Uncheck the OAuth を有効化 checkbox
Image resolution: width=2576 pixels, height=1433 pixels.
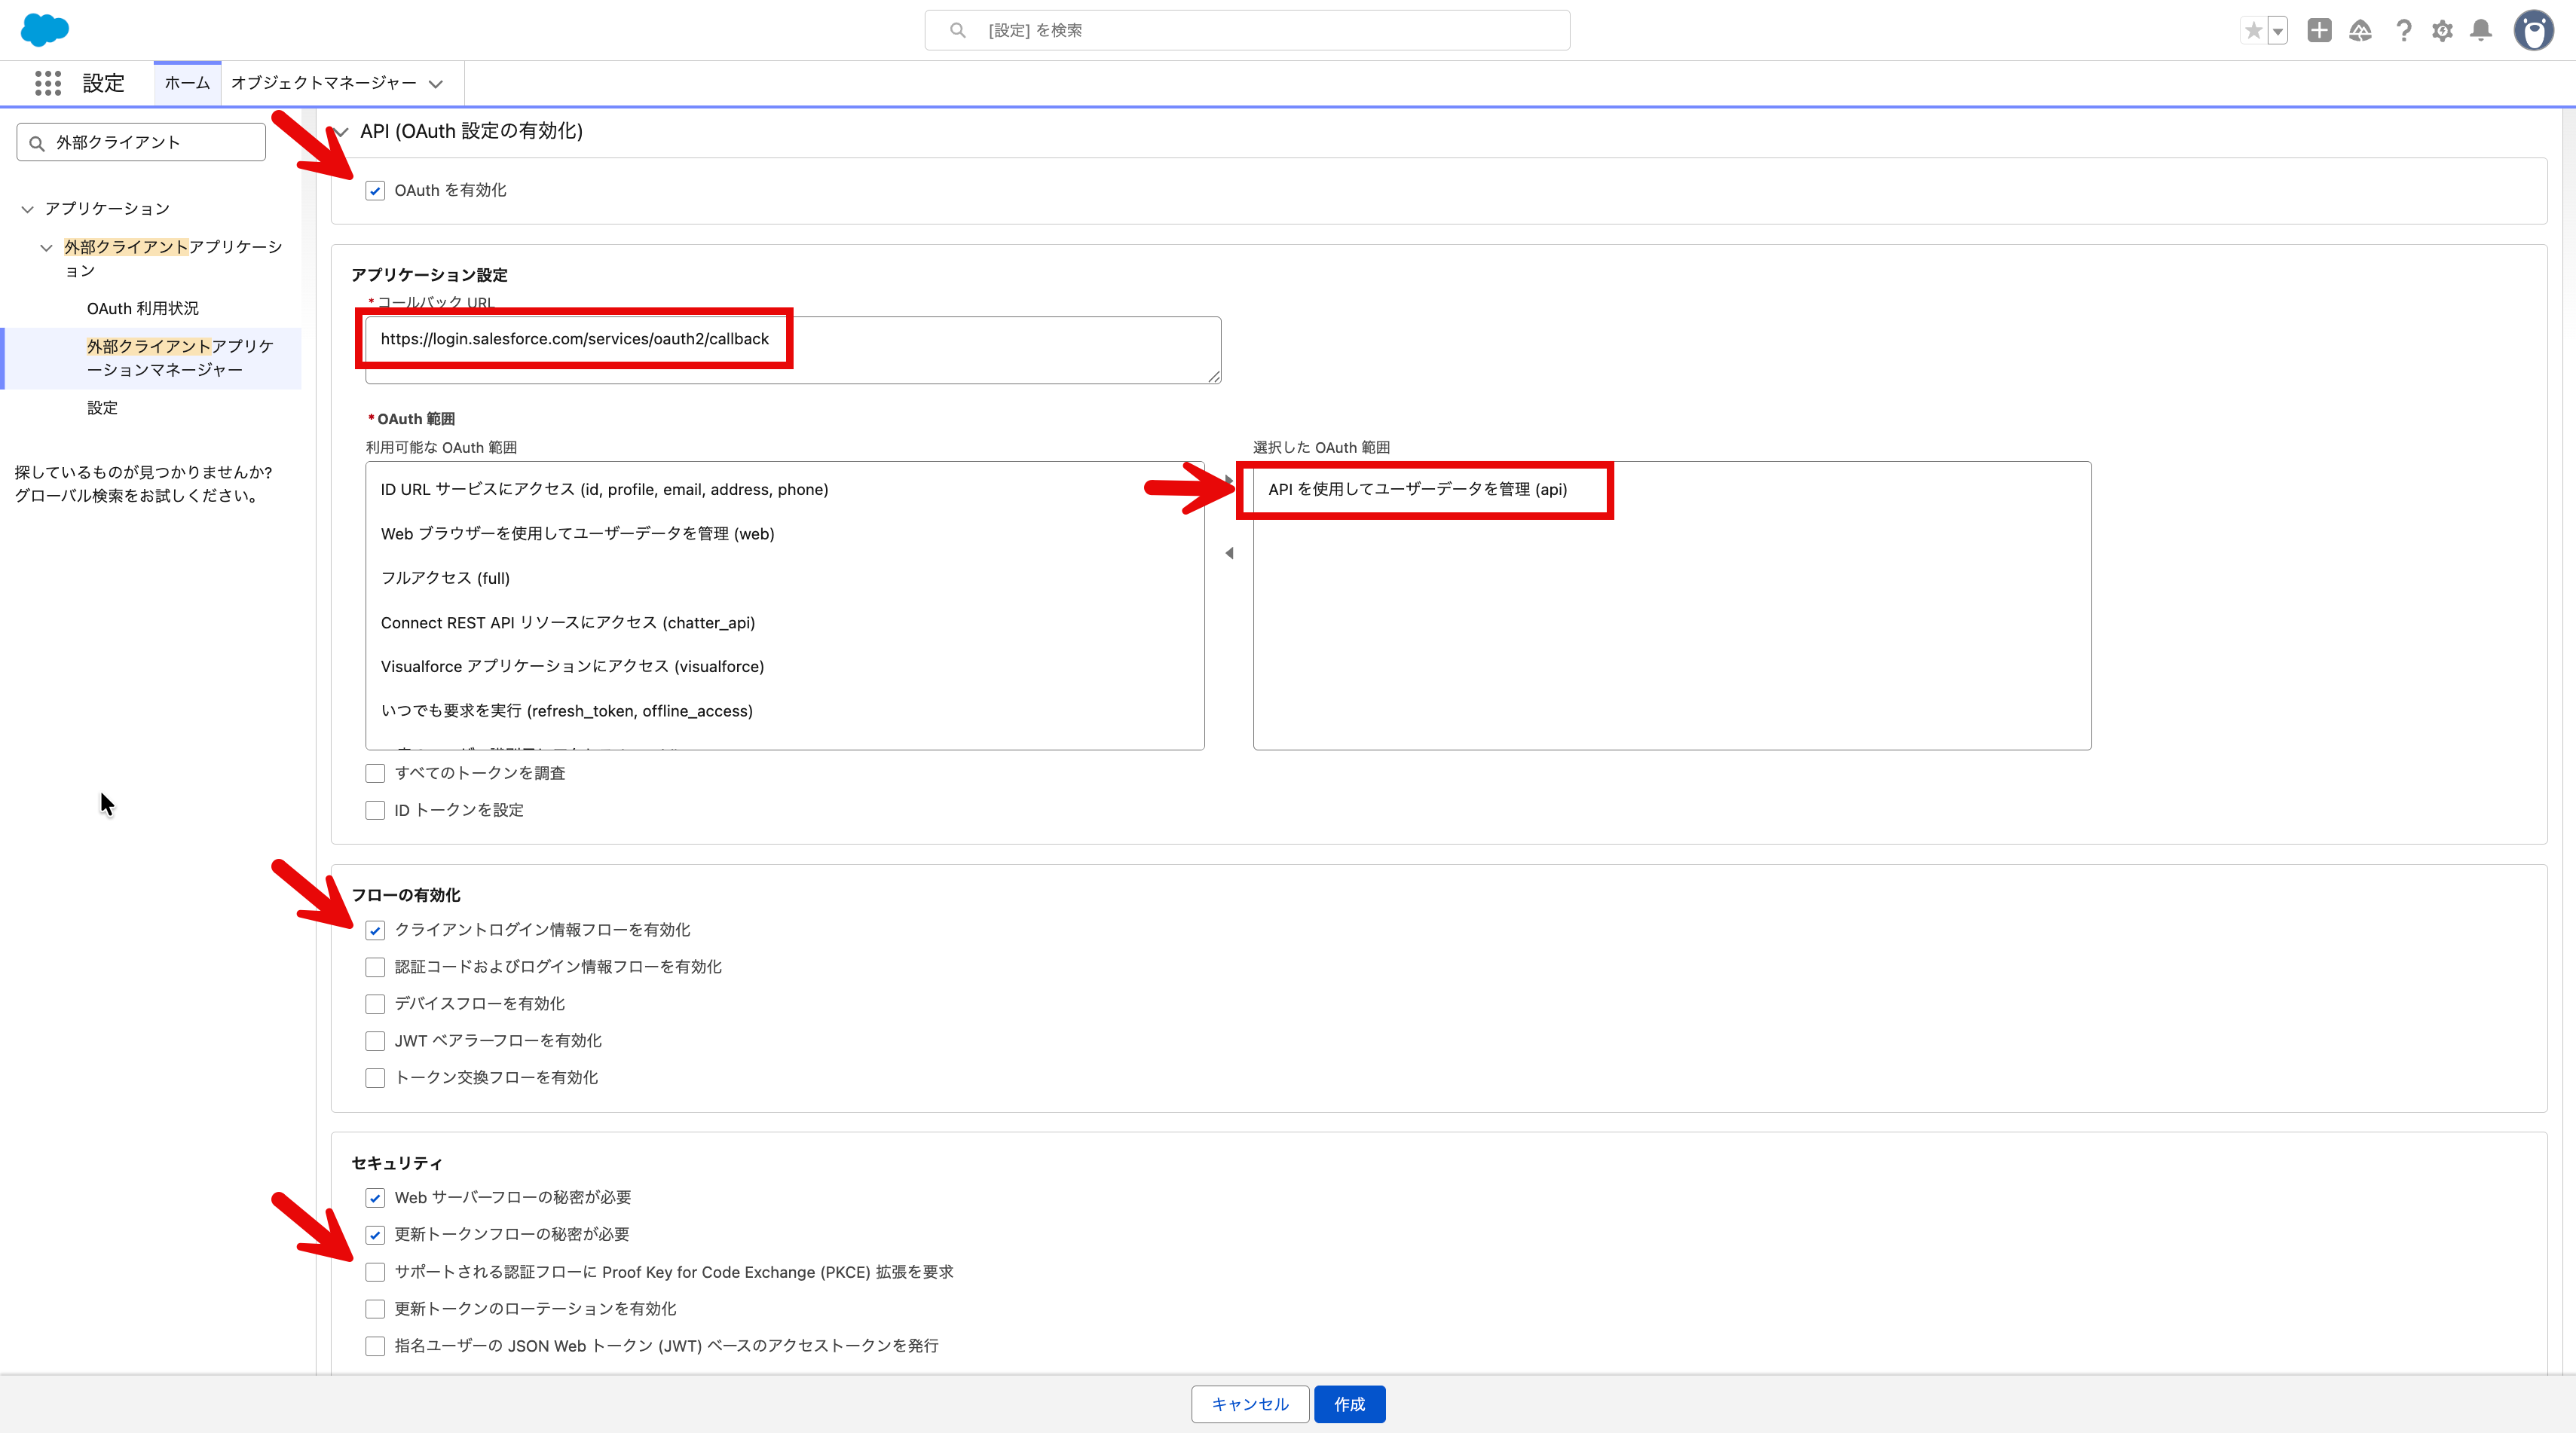(375, 191)
